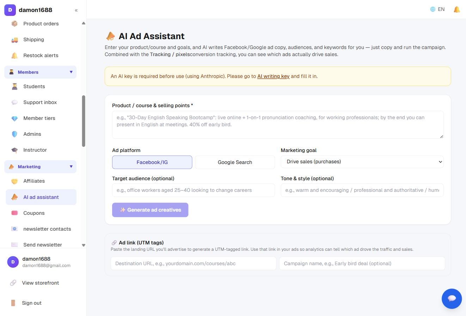The width and height of the screenshot is (466, 316).
Task: Click the AI Ad Assistant heading
Action: pos(152,36)
